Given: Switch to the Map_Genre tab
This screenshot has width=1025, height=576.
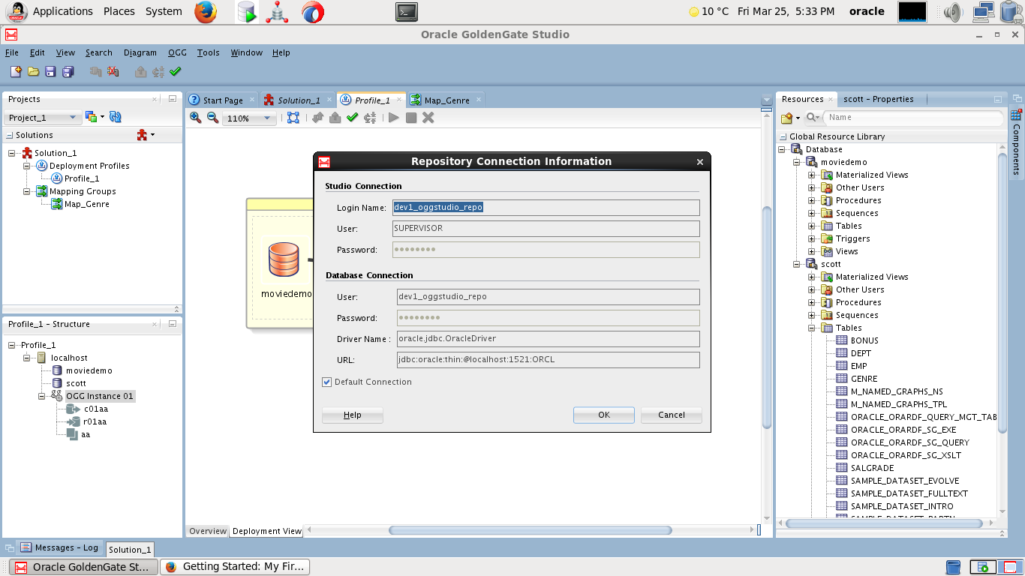Looking at the screenshot, I should point(446,100).
